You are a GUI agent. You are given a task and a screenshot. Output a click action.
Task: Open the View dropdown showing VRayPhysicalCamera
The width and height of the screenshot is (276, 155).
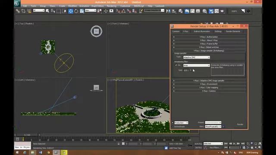tap(213, 127)
